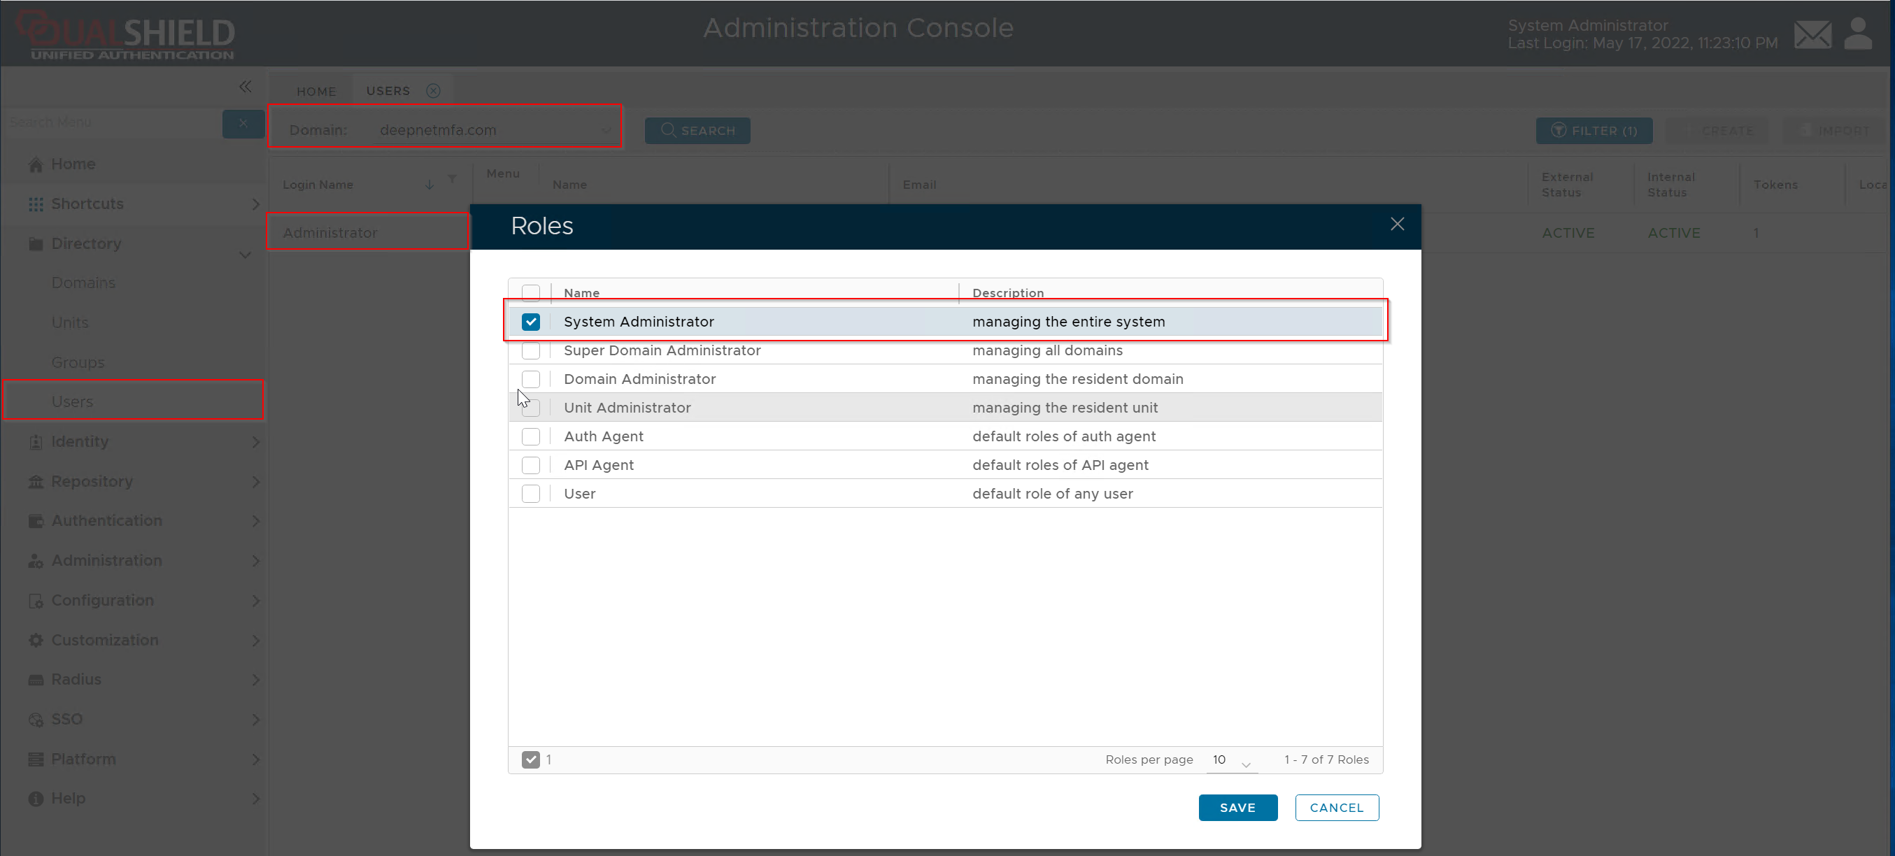Save the selected roles
Viewport: 1895px width, 856px height.
tap(1237, 808)
